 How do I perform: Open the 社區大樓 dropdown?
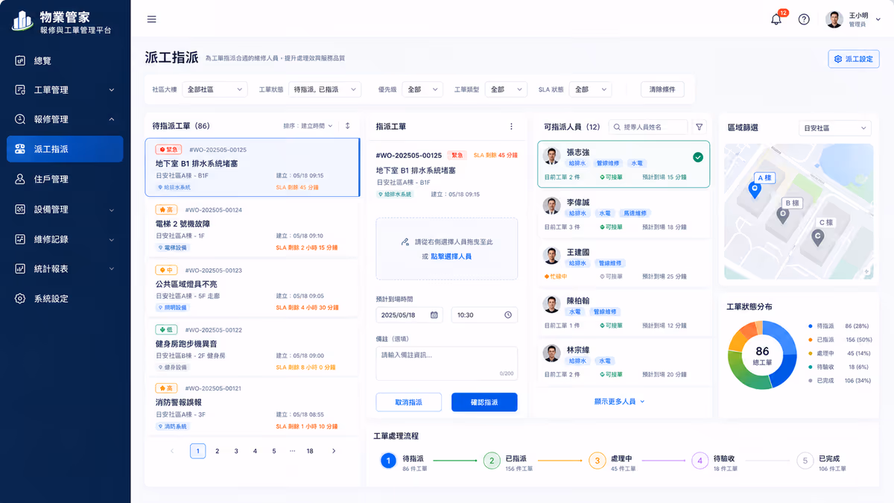(x=215, y=89)
